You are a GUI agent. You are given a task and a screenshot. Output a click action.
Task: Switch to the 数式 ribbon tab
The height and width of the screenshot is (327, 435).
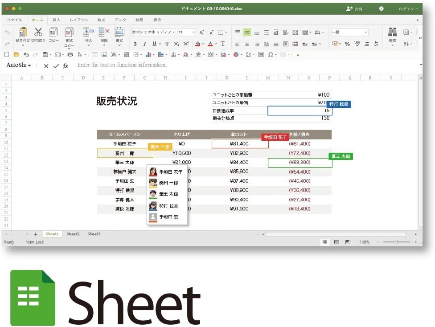(x=101, y=20)
